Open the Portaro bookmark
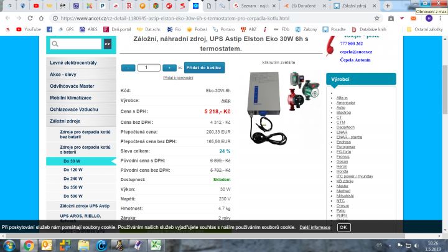The width and height of the screenshot is (448, 252). pos(223,29)
